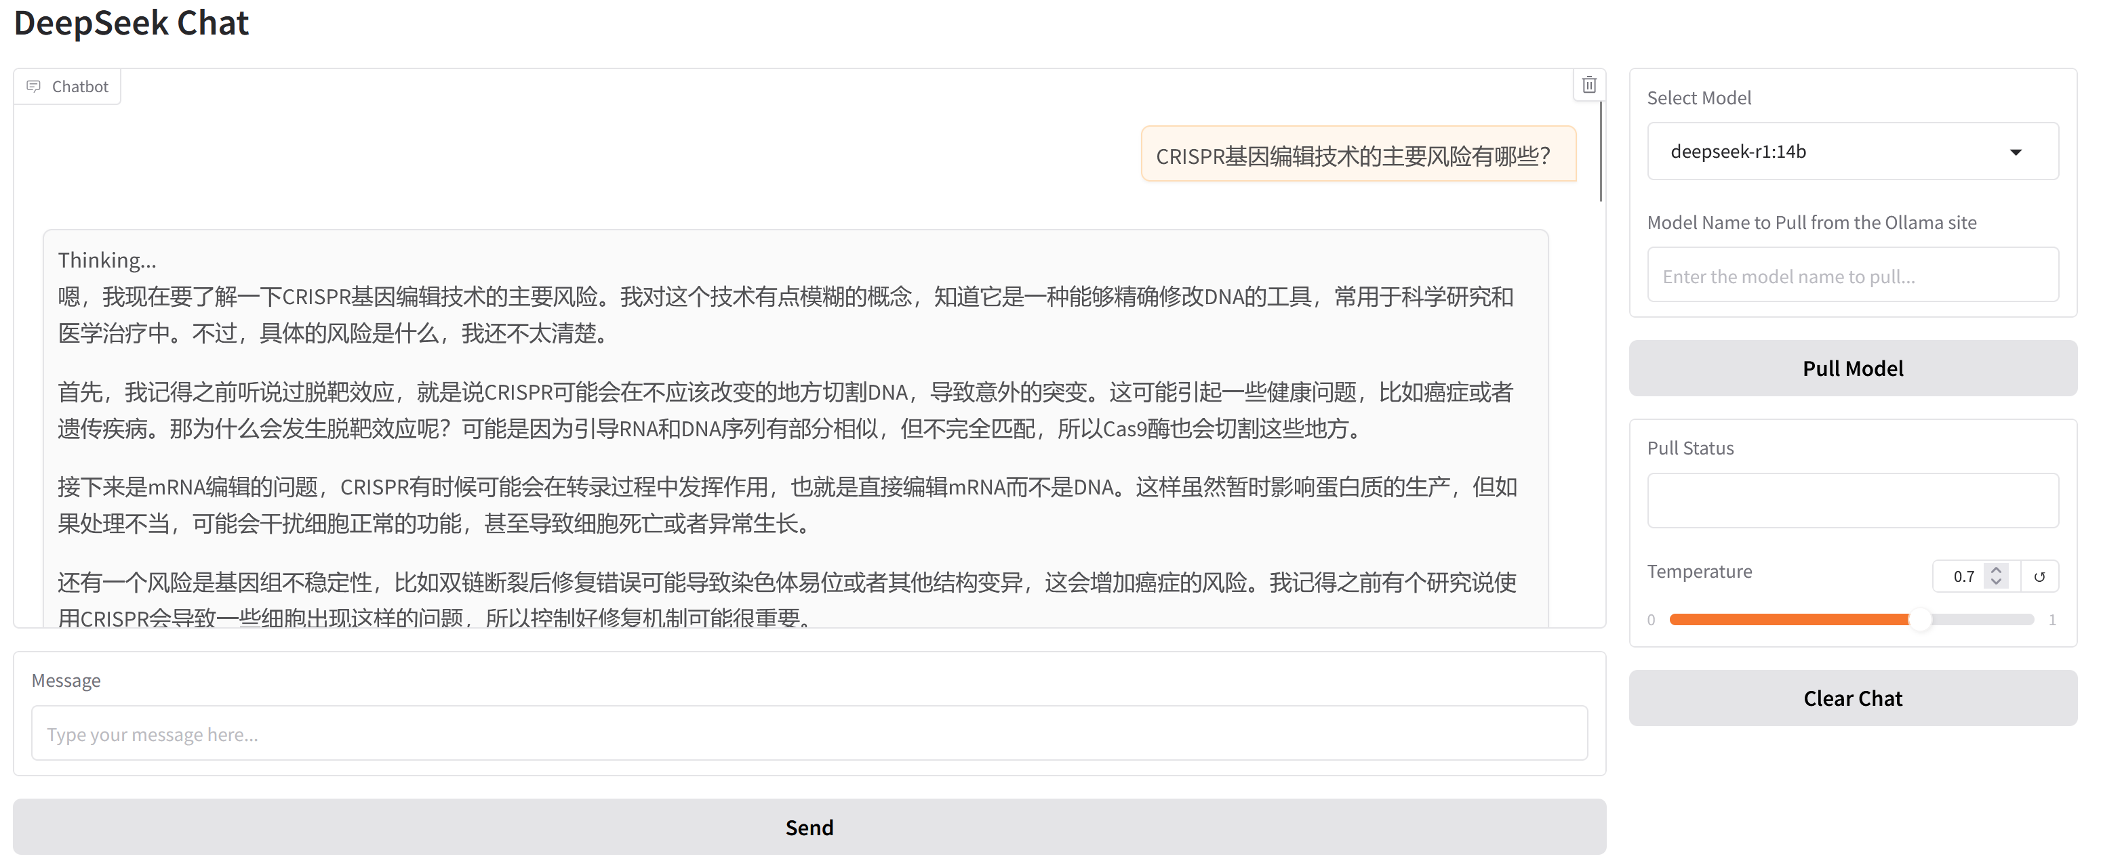Viewport: 2101px width, 865px height.
Task: Click the deepseek-r1:14b model combo box
Action: (x=1852, y=152)
